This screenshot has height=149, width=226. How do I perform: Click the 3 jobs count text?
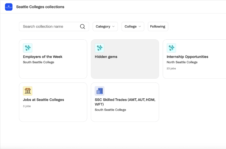click(x=27, y=106)
